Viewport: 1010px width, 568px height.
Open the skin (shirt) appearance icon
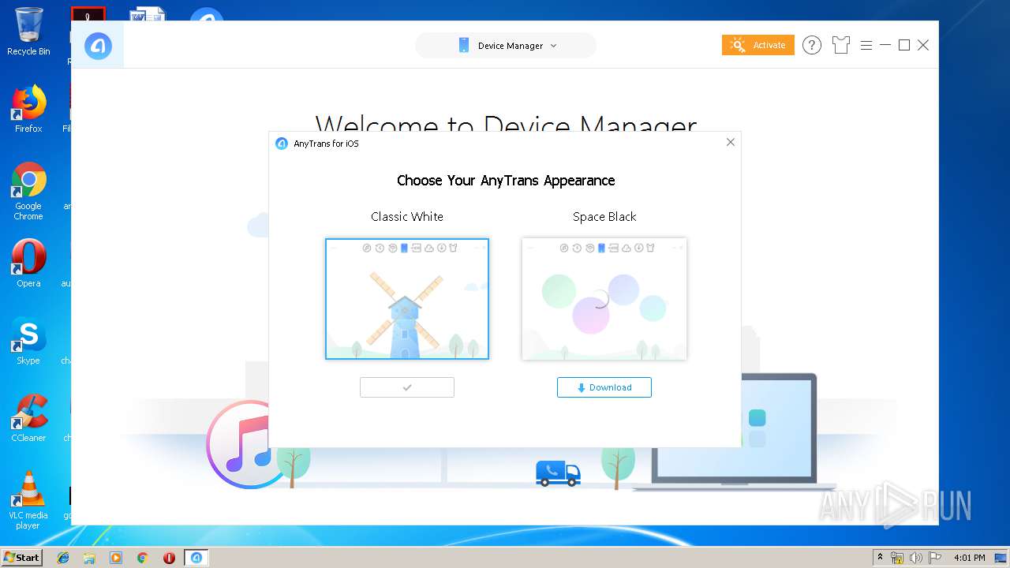click(x=840, y=45)
